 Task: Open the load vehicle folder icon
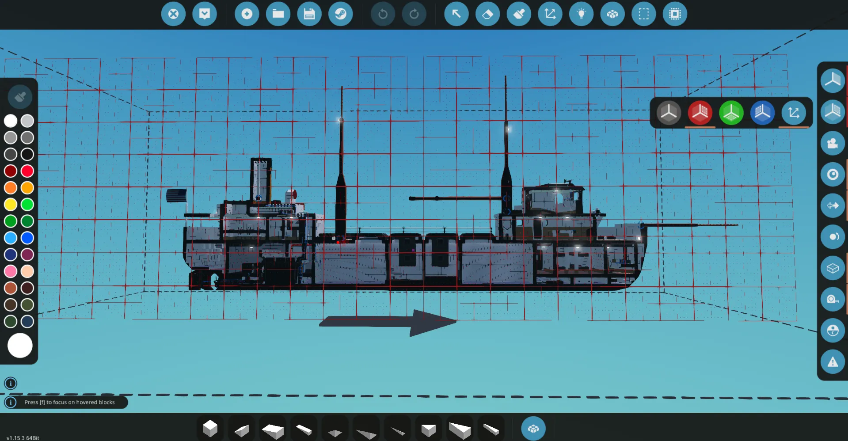click(x=278, y=14)
